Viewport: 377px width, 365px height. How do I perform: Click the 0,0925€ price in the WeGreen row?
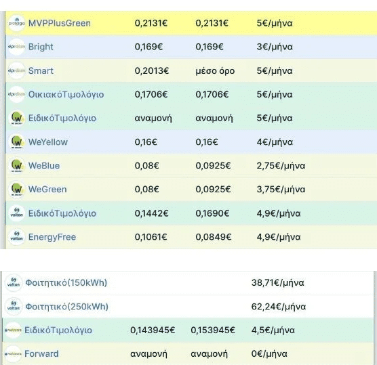pos(213,190)
